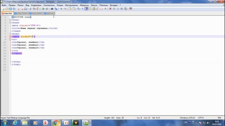Image resolution: width=225 pixels, height=126 pixels.
Task: Toggle synchronized horizontal scrolling
Action: click(x=73, y=9)
